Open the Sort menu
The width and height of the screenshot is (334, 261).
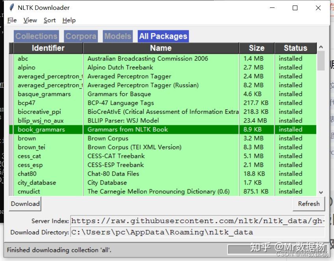(50, 20)
